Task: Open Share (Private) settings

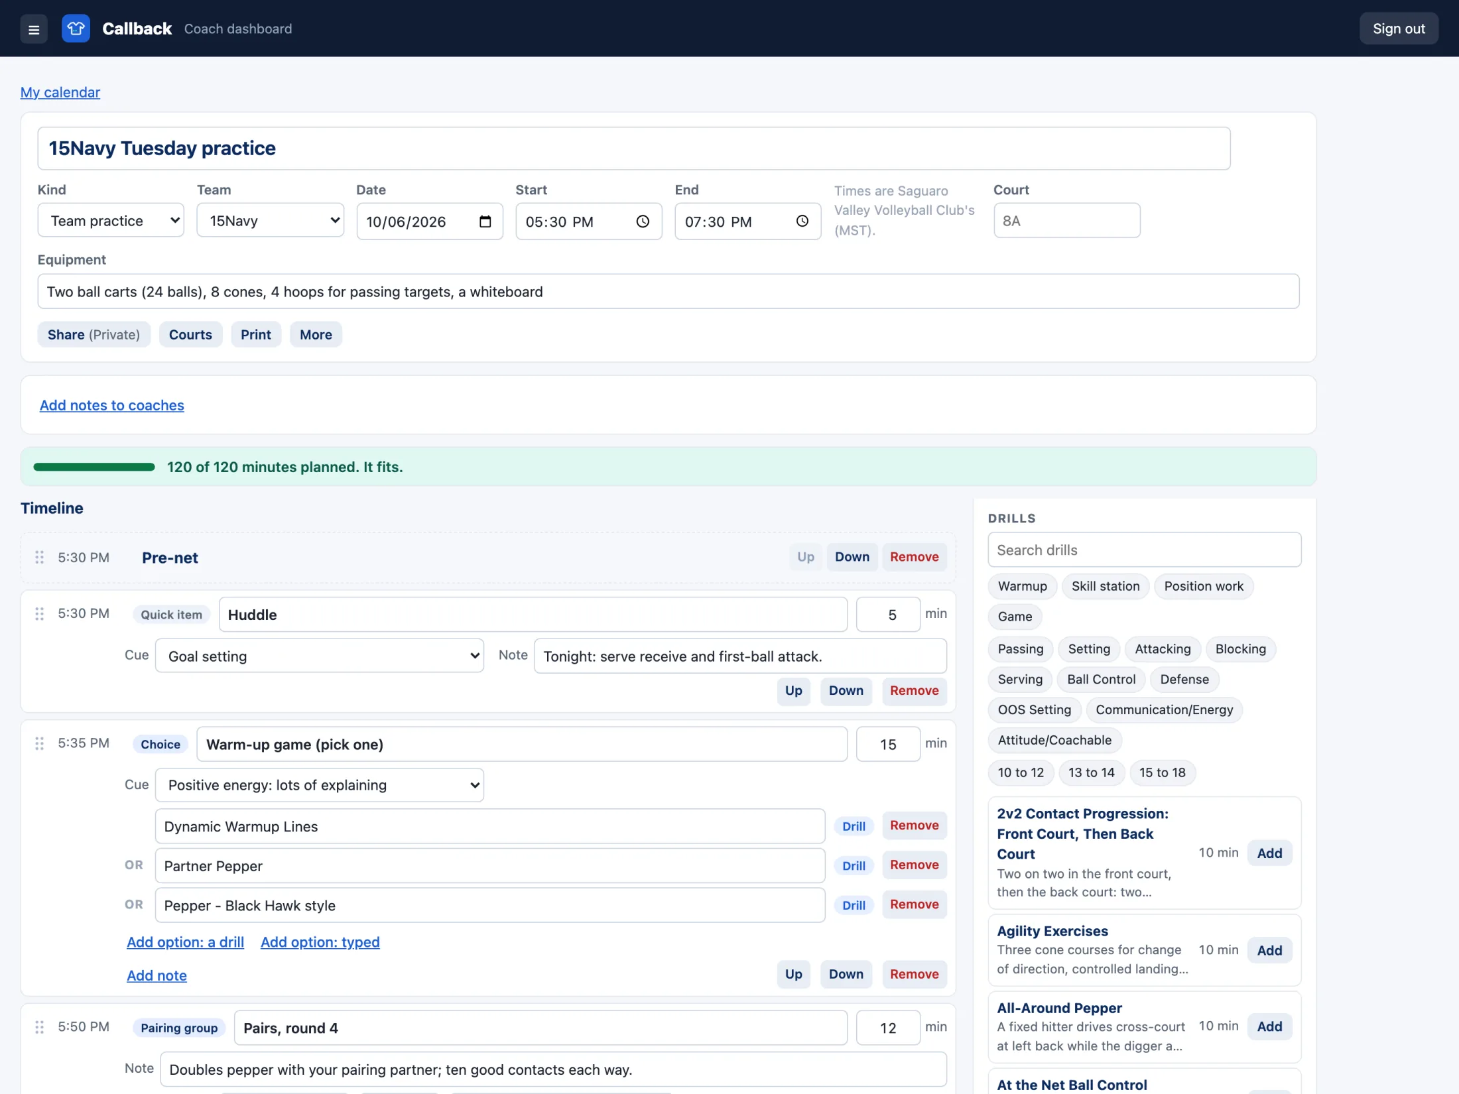Action: click(94, 335)
